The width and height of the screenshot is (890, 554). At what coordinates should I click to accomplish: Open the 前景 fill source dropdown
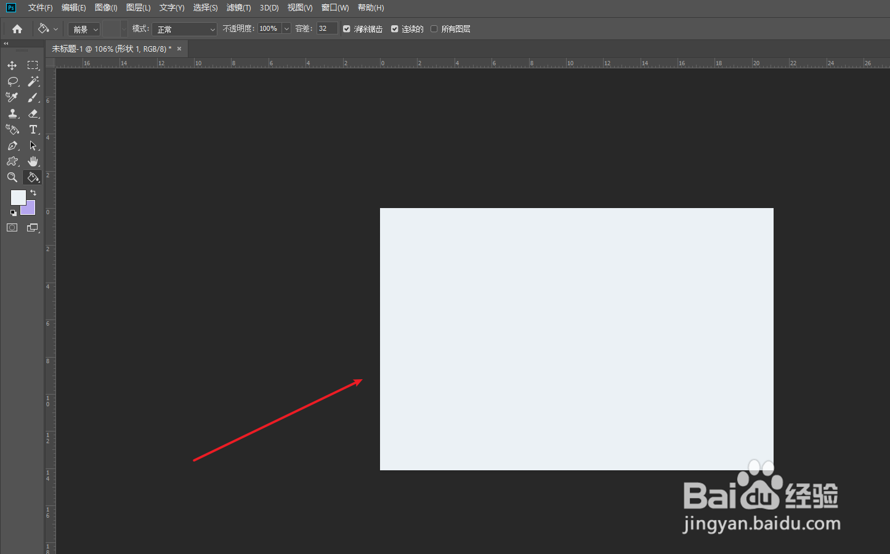click(84, 29)
